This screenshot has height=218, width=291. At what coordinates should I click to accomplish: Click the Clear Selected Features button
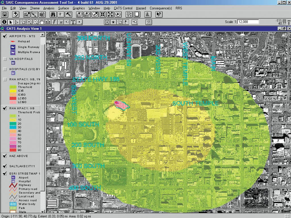[x=129, y=14]
